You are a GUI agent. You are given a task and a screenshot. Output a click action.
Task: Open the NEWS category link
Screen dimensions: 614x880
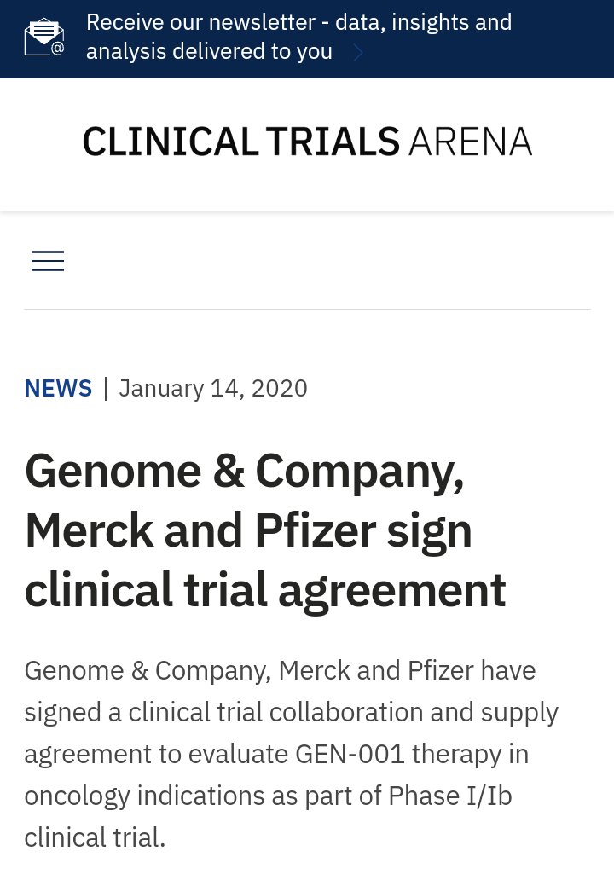[x=58, y=389]
